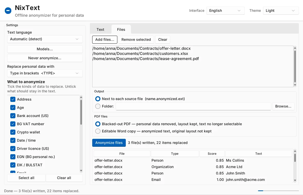Switch to the Text tab
Image resolution: width=303 pixels, height=195 pixels.
coord(100,30)
